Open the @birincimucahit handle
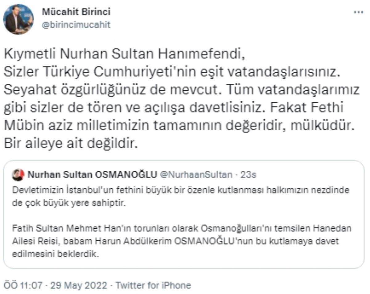Image resolution: width=370 pixels, height=294 pixels. click(x=76, y=25)
